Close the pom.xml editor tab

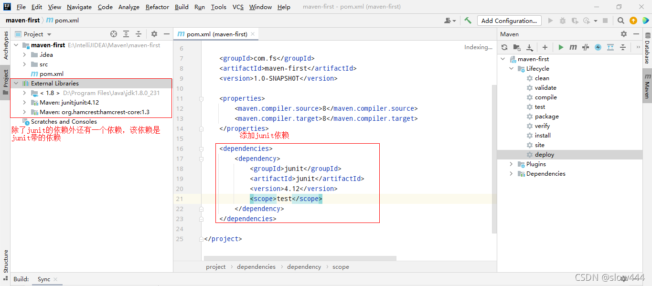pyautogui.click(x=253, y=34)
